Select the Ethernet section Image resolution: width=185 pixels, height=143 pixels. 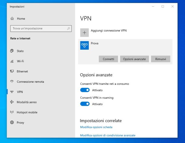22,71
